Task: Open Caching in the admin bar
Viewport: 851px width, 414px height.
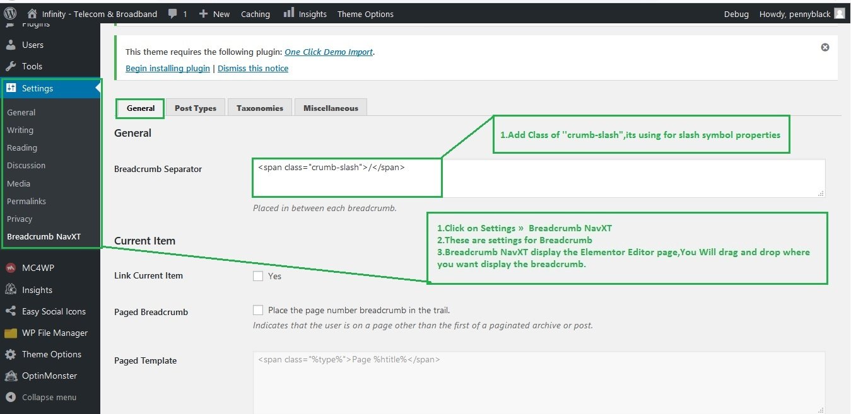Action: pyautogui.click(x=255, y=14)
